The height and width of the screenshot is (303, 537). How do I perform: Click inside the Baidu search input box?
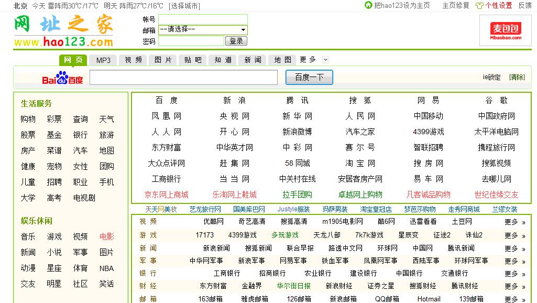[x=183, y=77]
